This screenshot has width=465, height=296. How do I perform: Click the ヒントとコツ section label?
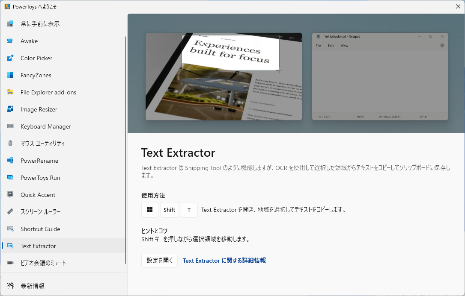click(154, 231)
